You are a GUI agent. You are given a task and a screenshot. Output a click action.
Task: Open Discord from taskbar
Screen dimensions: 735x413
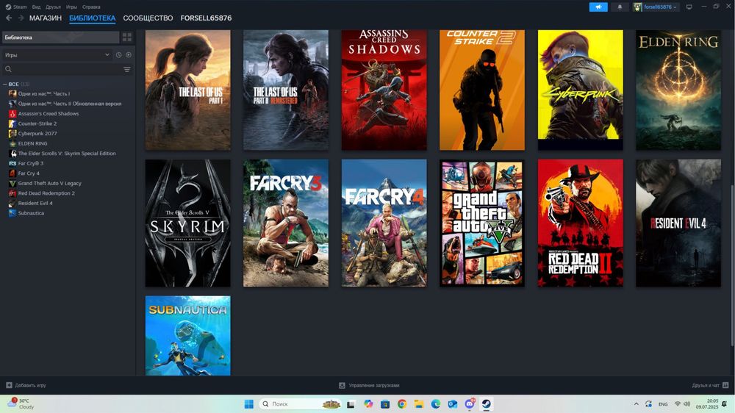click(470, 404)
